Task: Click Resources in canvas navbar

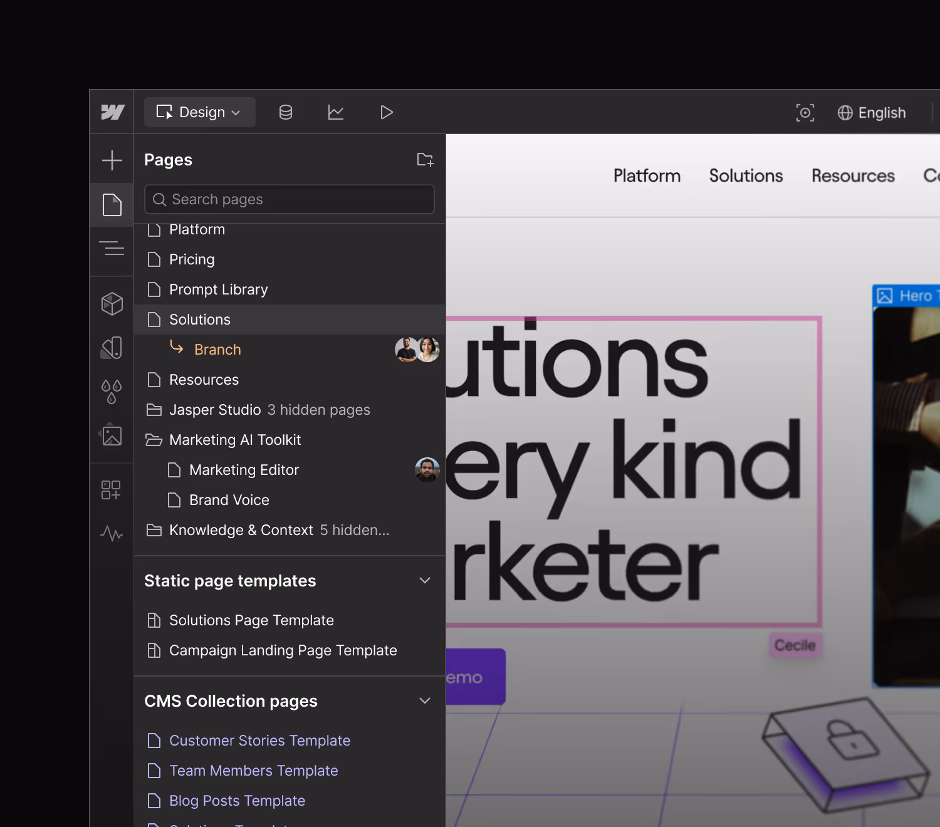Action: 853,176
